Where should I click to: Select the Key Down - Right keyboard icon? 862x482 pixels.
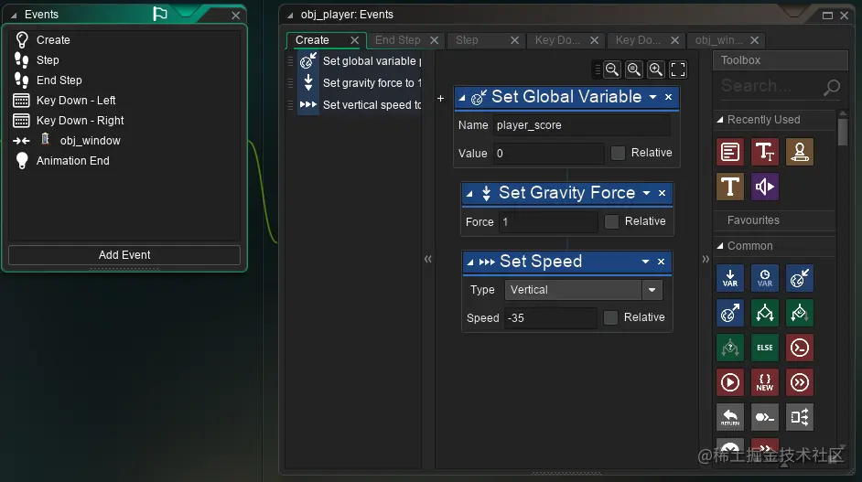21,121
